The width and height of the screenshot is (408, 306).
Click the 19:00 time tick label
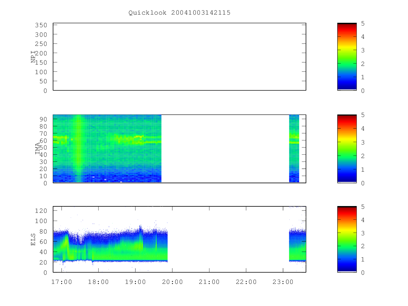click(x=135, y=282)
